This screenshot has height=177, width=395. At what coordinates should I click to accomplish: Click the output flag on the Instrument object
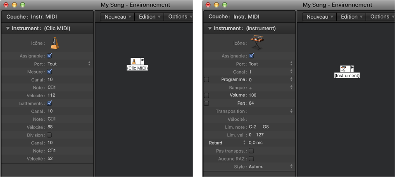pos(352,69)
